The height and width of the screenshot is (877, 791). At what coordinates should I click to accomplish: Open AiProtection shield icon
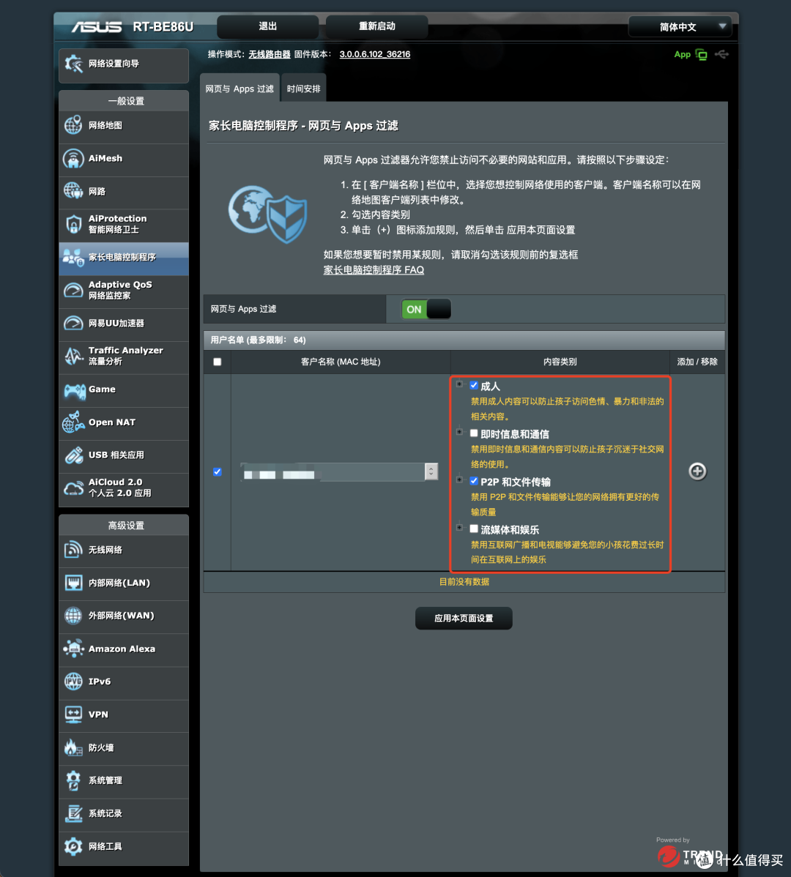click(x=73, y=224)
